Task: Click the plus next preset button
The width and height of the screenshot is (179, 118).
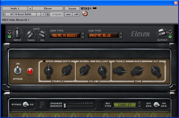Action: [43, 14]
